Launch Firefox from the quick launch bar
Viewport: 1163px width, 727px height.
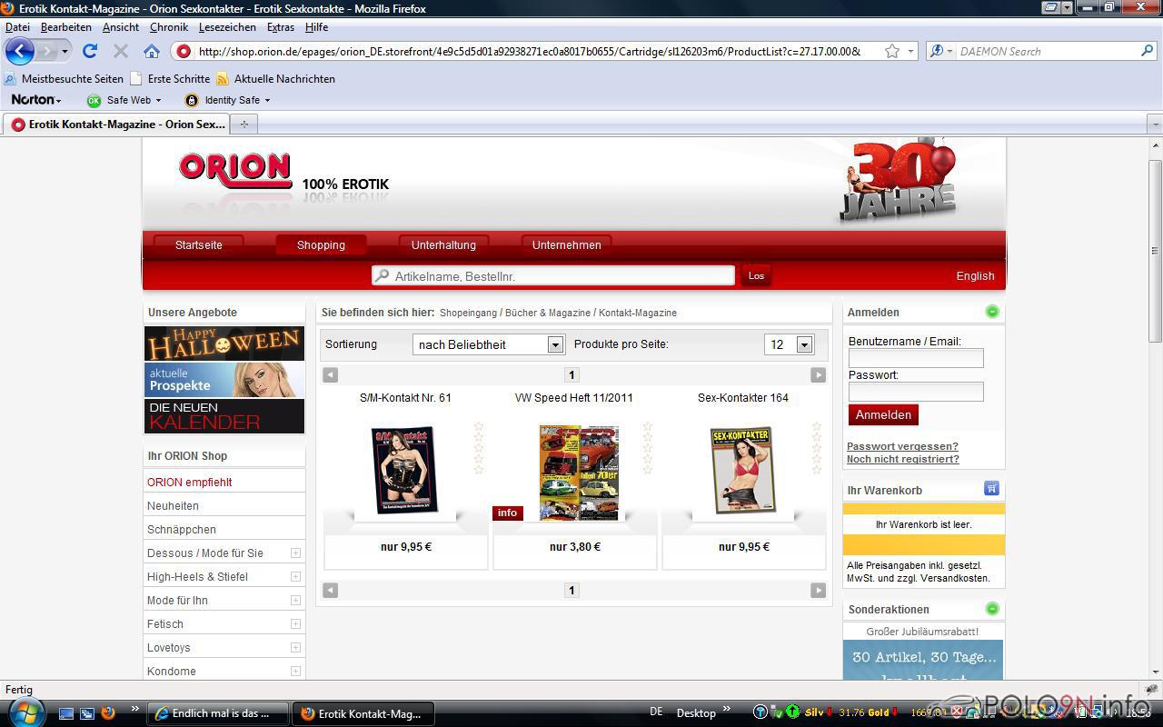[108, 712]
